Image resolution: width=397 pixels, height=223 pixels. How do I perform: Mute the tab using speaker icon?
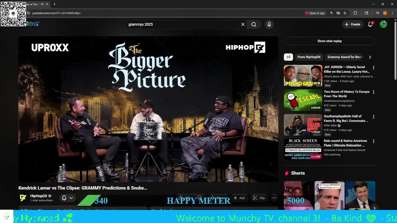click(x=42, y=4)
